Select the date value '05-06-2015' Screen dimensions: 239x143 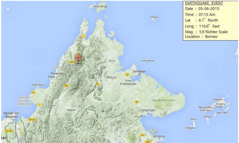[209, 9]
